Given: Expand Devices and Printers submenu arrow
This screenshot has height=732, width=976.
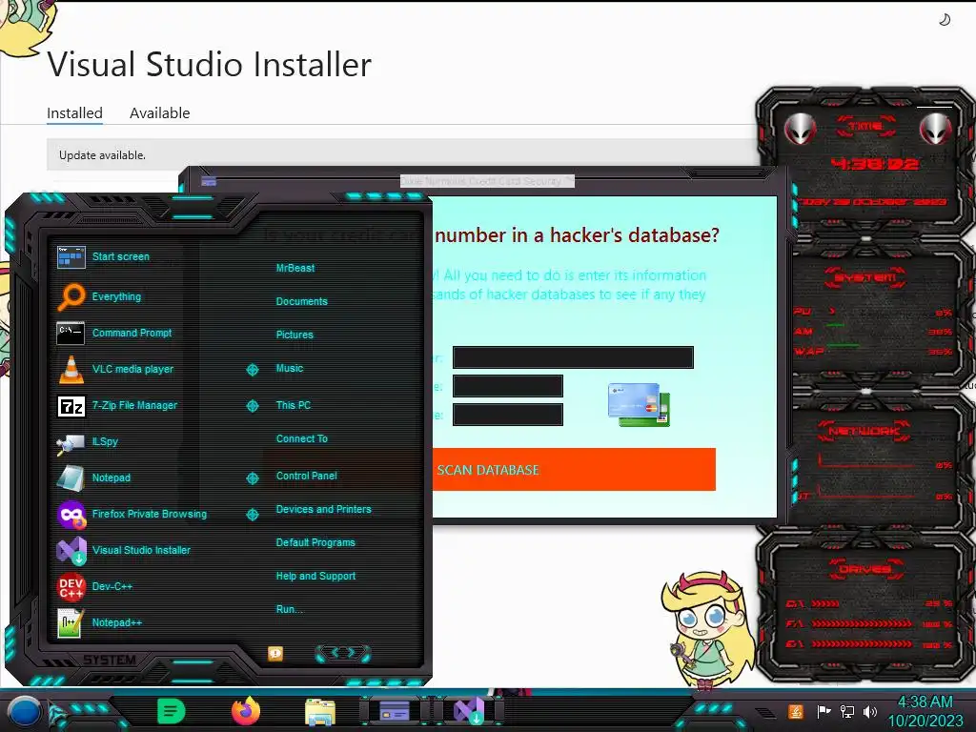Looking at the screenshot, I should 252,515.
